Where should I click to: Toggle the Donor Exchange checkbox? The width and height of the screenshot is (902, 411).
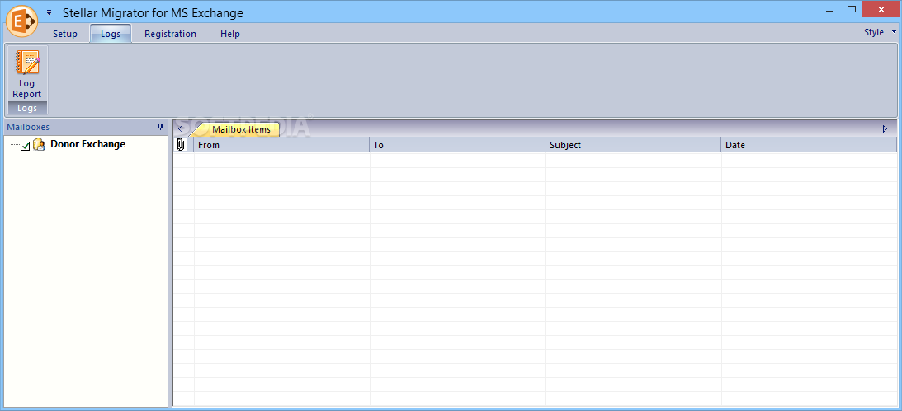click(26, 146)
